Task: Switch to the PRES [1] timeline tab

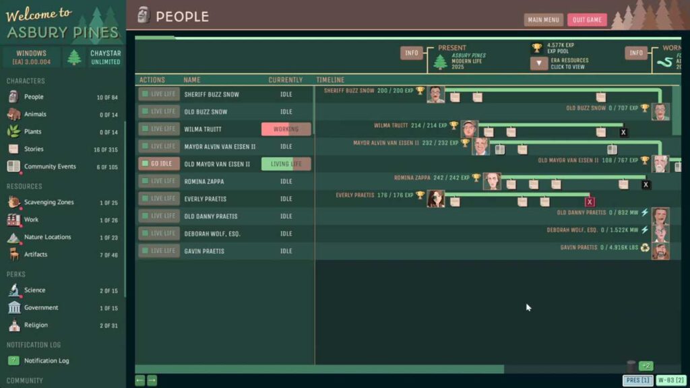Action: pyautogui.click(x=637, y=381)
